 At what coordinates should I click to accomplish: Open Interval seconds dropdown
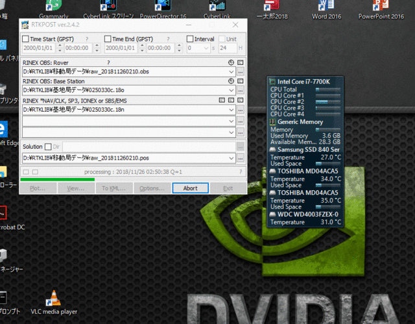point(206,48)
